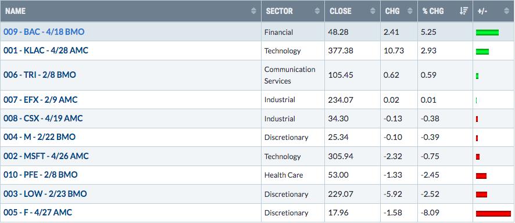Open 009 - BAC - 4/18 BMO link
The width and height of the screenshot is (515, 223).
pyautogui.click(x=44, y=32)
